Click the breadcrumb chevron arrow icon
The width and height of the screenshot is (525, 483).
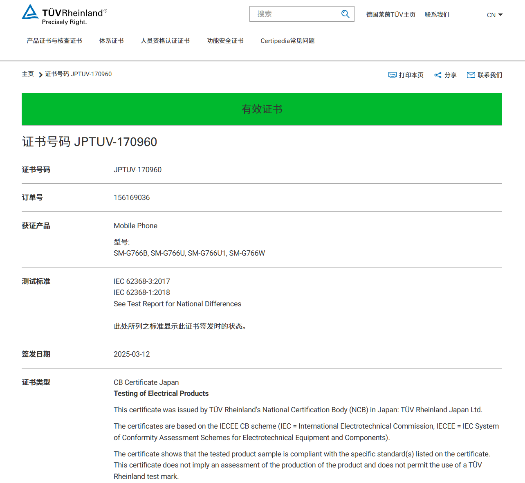coord(40,75)
